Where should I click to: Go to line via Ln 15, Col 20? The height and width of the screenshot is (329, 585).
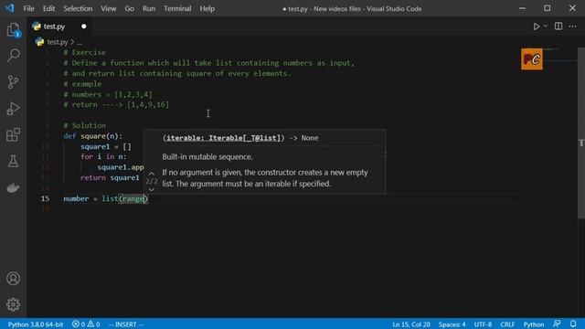(x=411, y=324)
